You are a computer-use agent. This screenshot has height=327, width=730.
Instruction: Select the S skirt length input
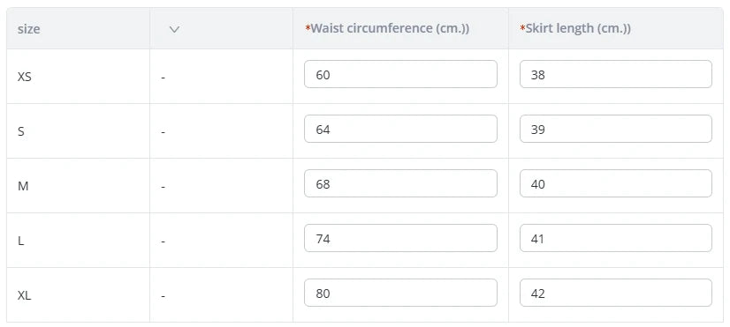click(615, 129)
